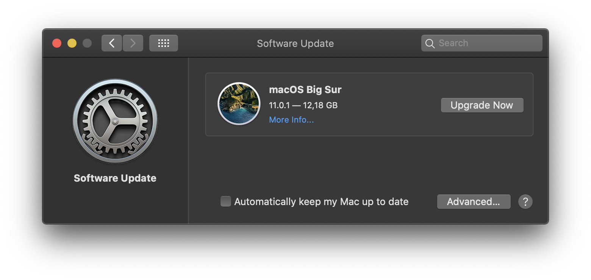Open the More Info… link
The image size is (591, 280).
click(x=291, y=120)
